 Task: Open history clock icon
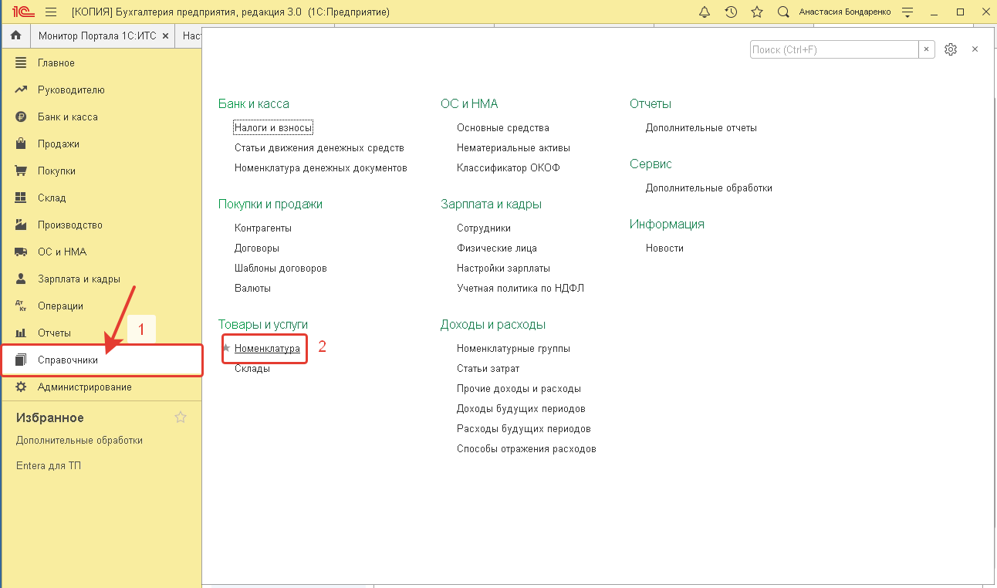point(730,12)
